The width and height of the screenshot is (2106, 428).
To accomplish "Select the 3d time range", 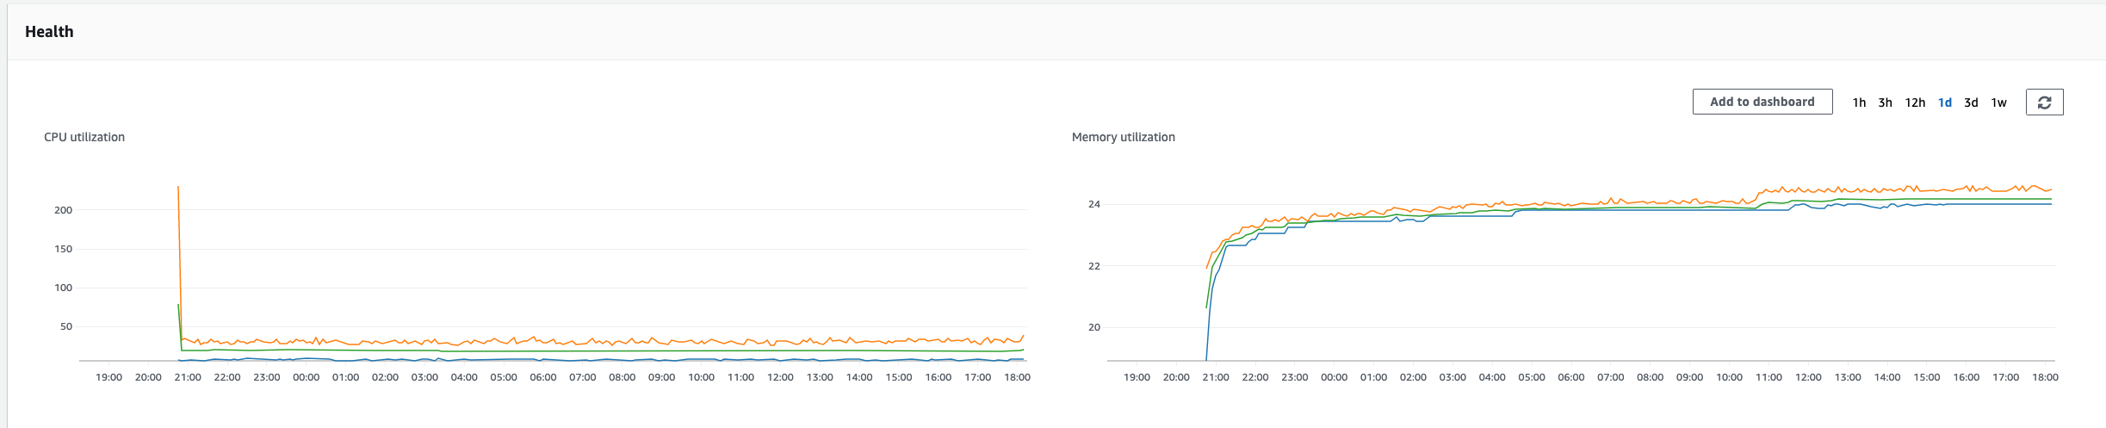I will [x=1971, y=102].
